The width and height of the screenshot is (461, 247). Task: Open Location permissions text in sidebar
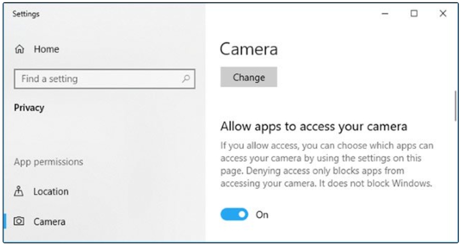pos(51,191)
